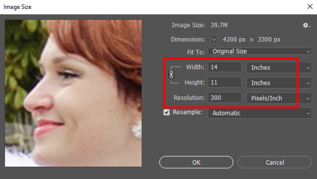The height and width of the screenshot is (179, 317).
Task: Click the Height input field
Action: pyautogui.click(x=225, y=82)
